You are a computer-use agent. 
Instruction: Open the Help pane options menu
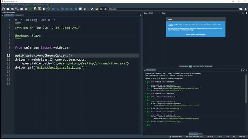[246, 13]
